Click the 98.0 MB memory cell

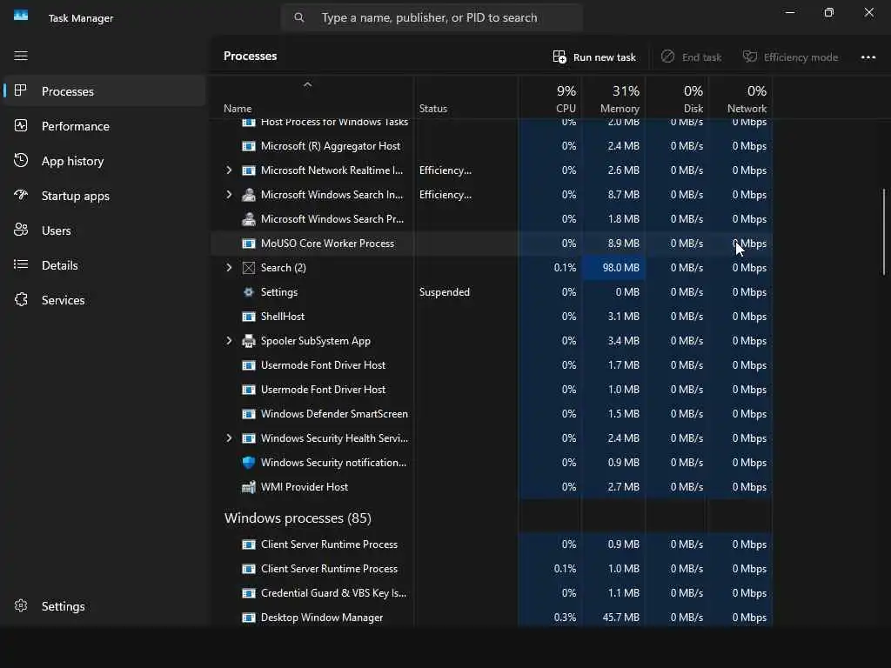coord(613,268)
